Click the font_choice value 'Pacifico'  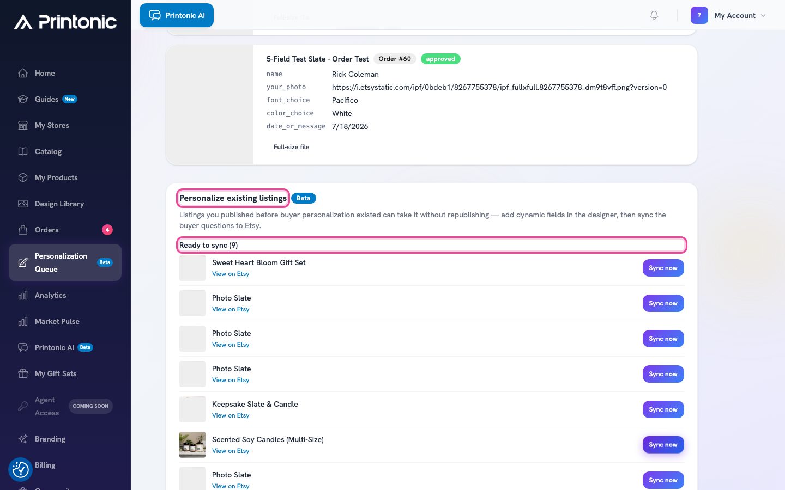[345, 100]
